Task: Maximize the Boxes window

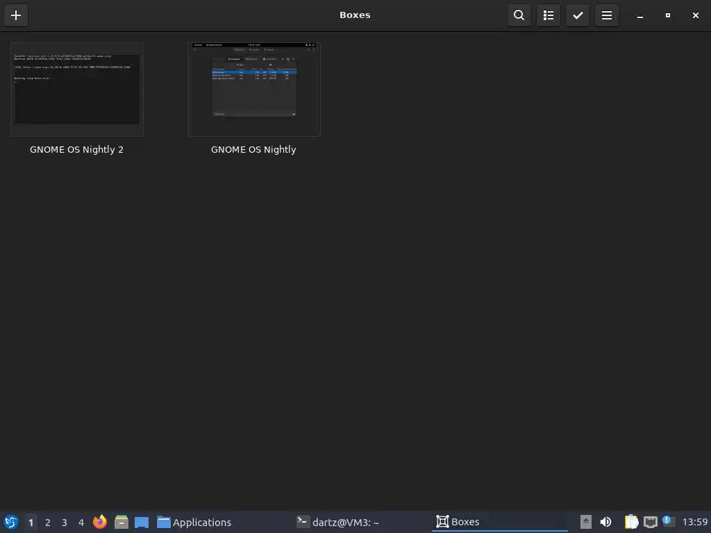Action: [x=667, y=15]
